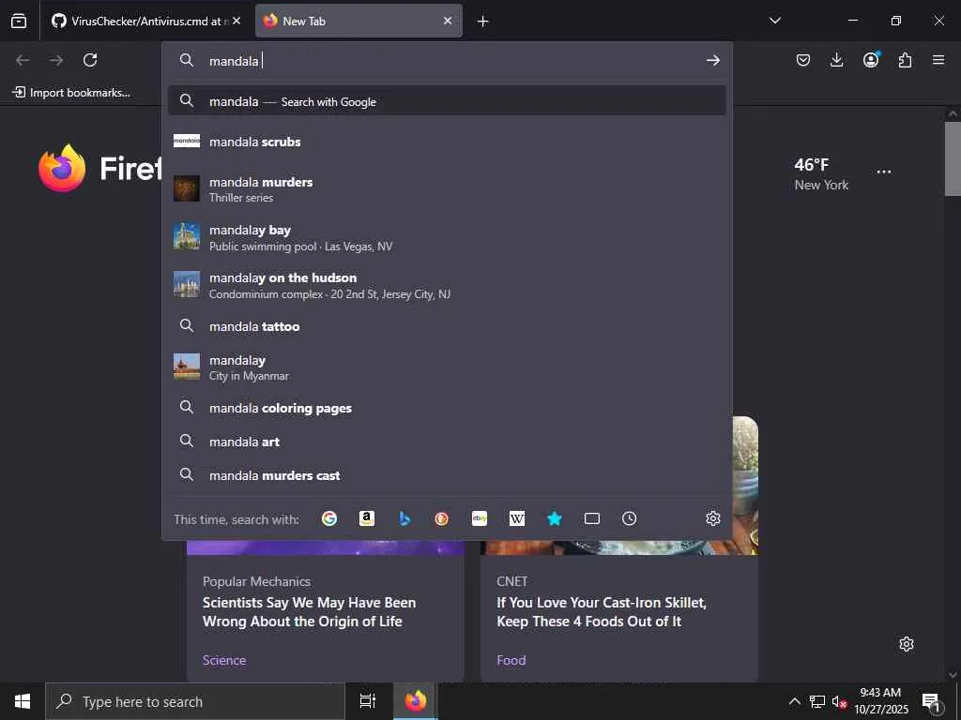Click the Science topic link
961x720 pixels.
click(224, 660)
